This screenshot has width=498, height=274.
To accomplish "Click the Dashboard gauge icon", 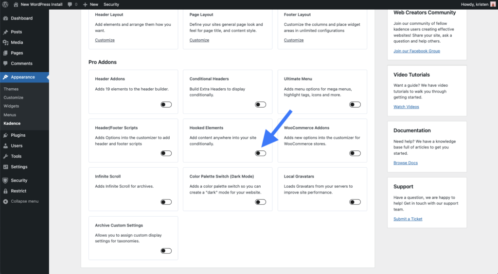I will tap(5, 18).
